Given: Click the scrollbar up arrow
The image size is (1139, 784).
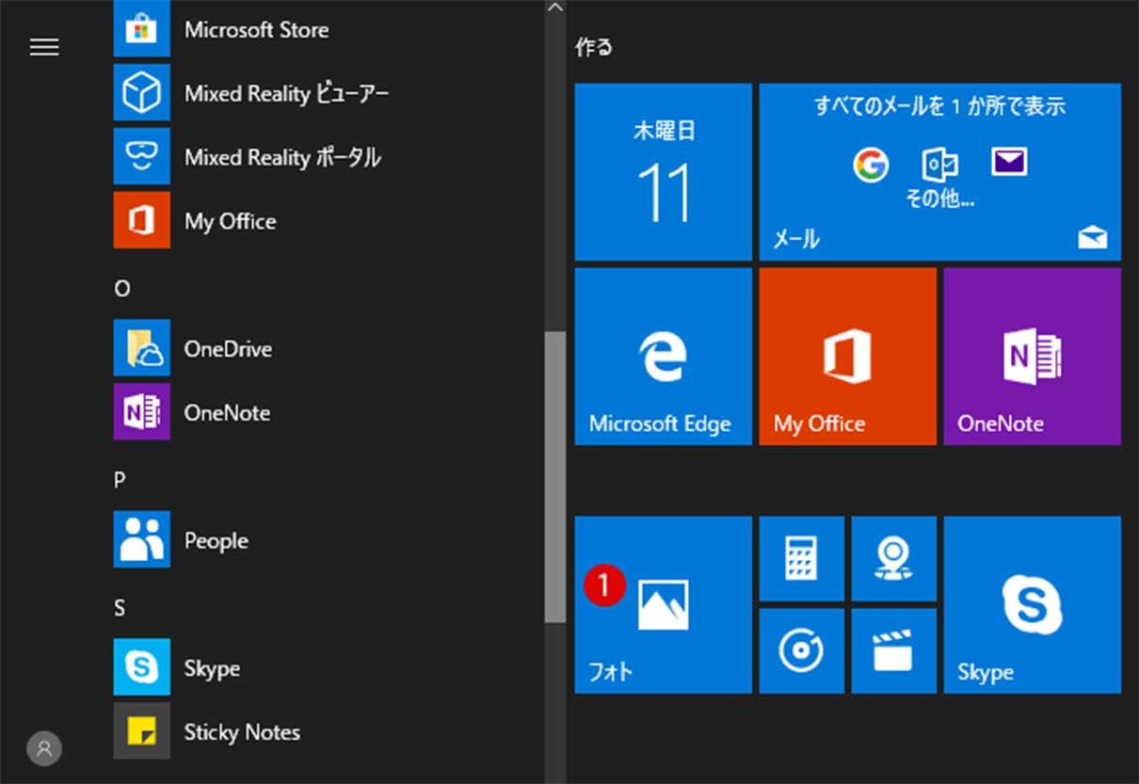Looking at the screenshot, I should coord(555,8).
